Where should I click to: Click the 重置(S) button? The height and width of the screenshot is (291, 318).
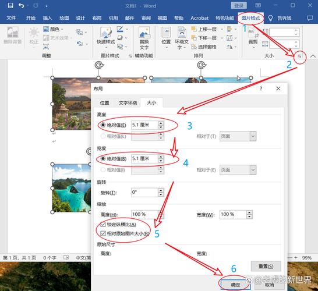[x=266, y=266]
